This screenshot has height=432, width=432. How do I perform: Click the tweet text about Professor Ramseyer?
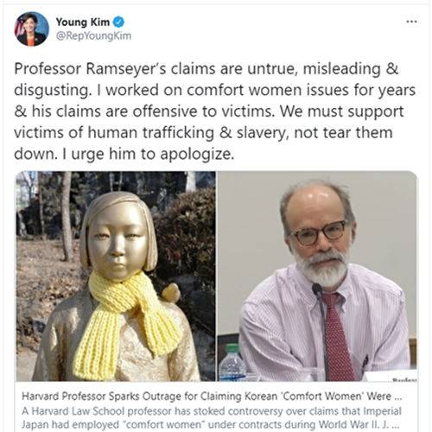pos(214,111)
